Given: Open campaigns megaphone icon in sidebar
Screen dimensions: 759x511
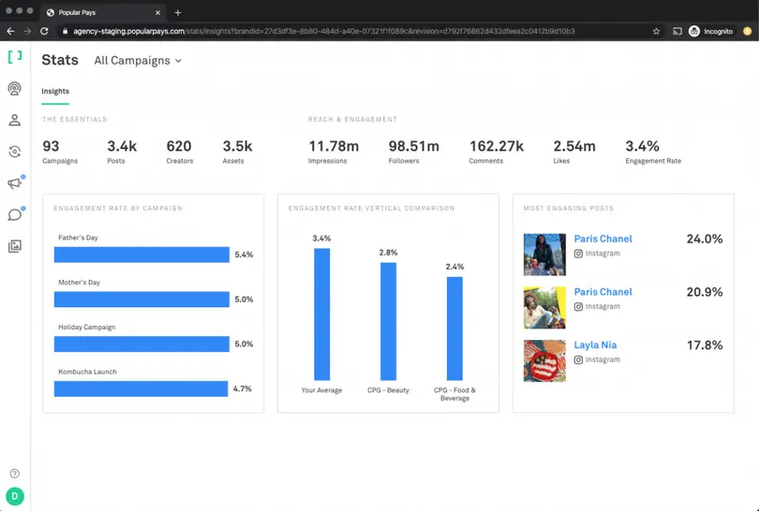Looking at the screenshot, I should 14,183.
